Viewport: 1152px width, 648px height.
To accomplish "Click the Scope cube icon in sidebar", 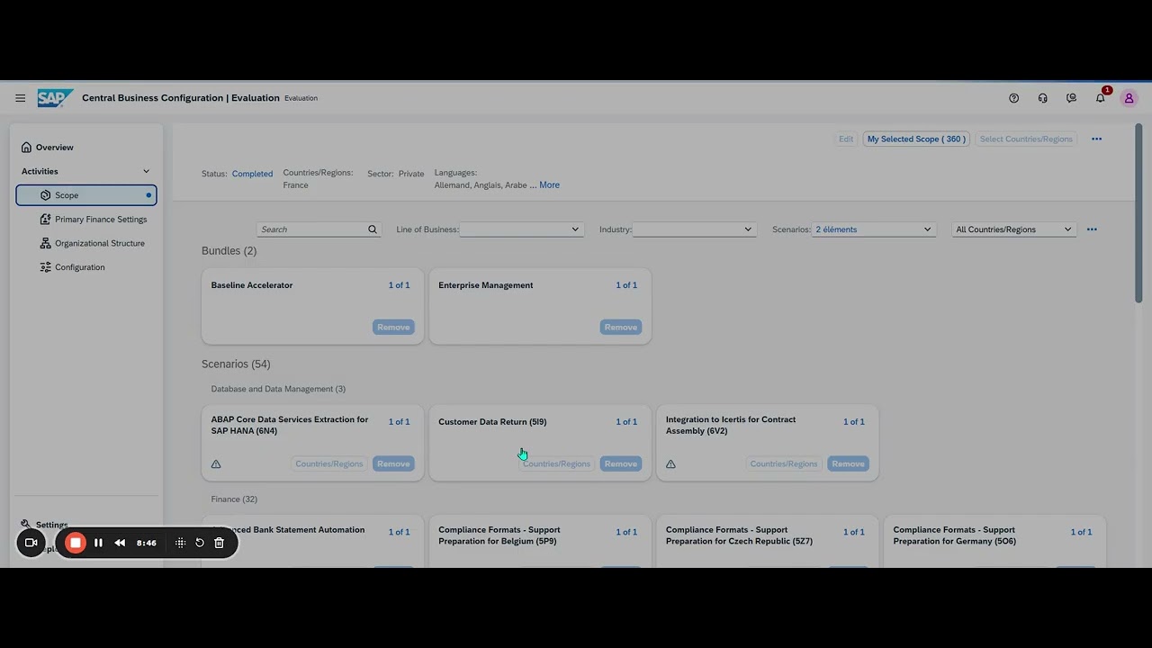I will point(45,195).
